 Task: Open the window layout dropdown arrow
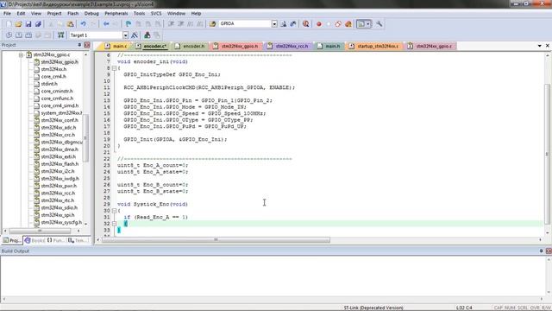coord(368,24)
